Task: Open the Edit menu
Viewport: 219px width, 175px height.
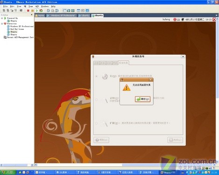Action: click(12, 7)
